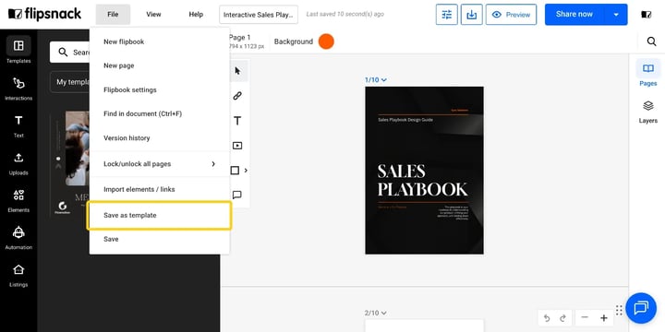Open the Layers panel
The width and height of the screenshot is (665, 332).
648,112
